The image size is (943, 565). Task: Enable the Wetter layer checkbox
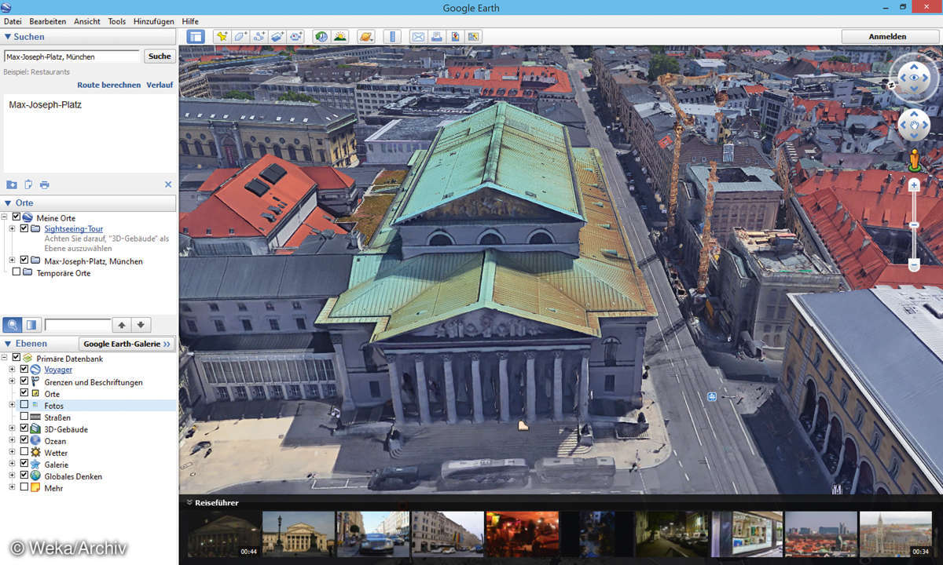coord(24,452)
